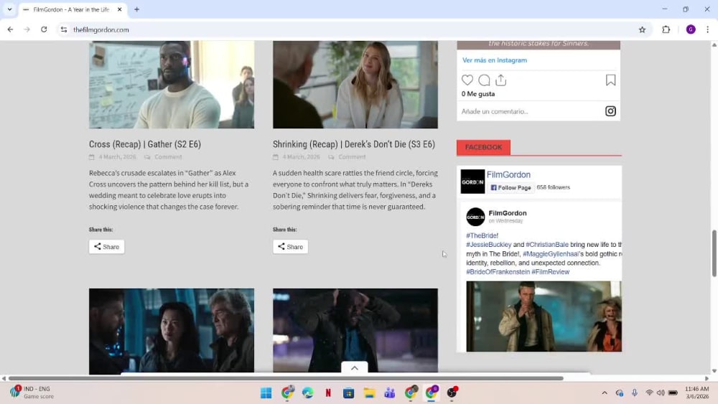Close the FilmGordon tab
Viewport: 718px width, 404px height.
coord(119,9)
